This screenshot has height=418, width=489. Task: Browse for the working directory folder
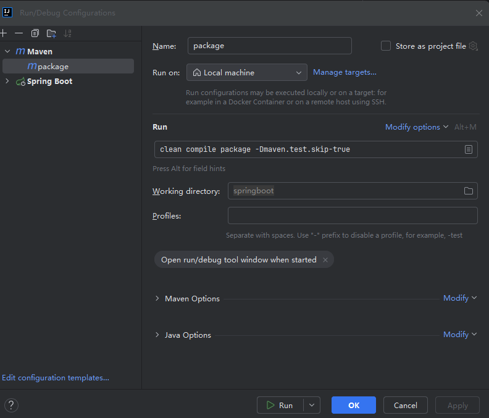click(469, 191)
